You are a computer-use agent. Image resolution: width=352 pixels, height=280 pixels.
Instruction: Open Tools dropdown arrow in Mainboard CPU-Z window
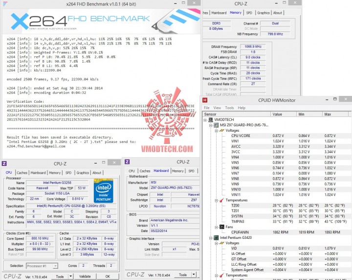tap(194, 275)
